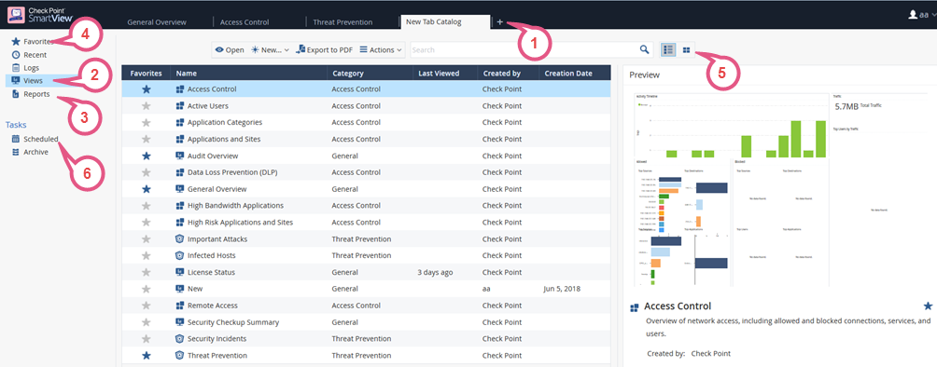
Task: Sort by the Last Viewed column
Action: coord(444,74)
